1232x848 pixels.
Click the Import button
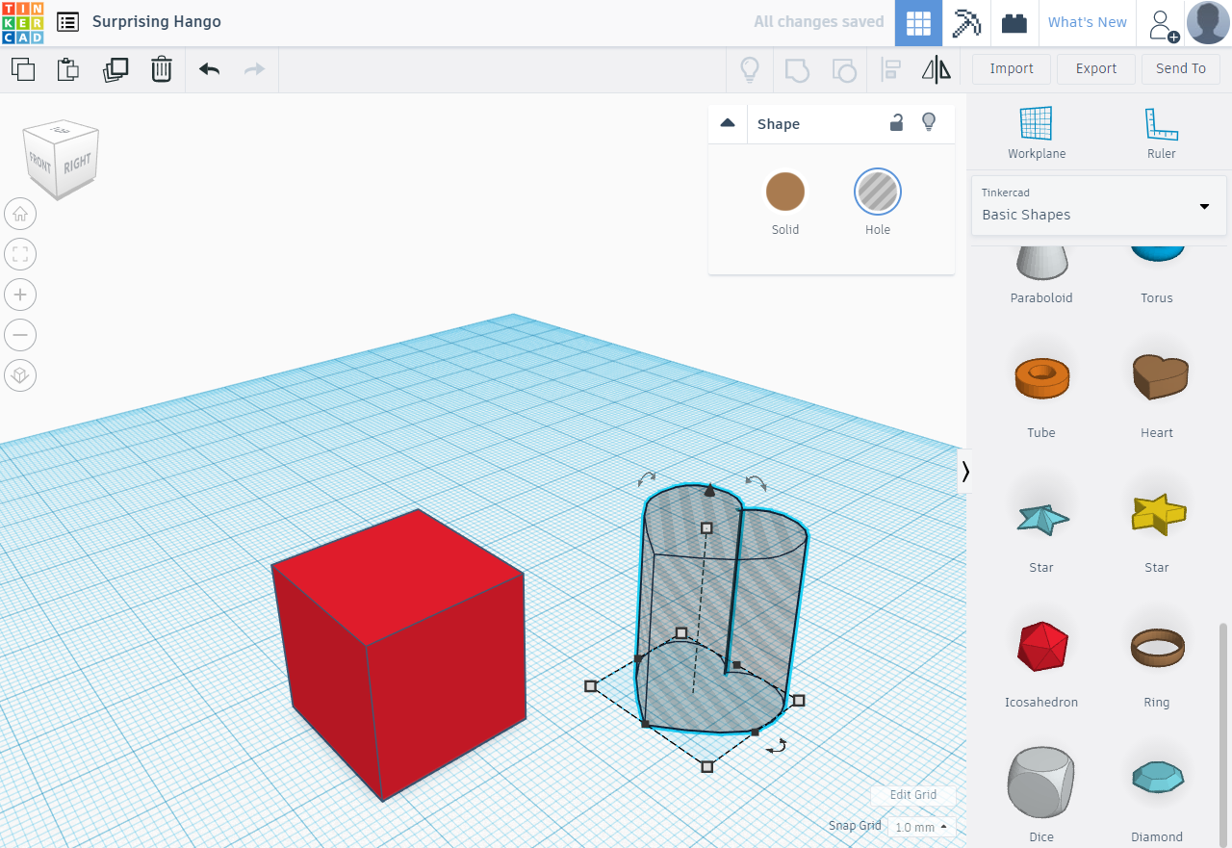point(1012,69)
